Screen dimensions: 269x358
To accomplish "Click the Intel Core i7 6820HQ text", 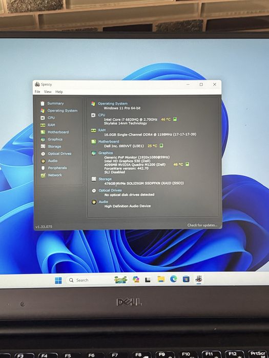I will [x=131, y=119].
